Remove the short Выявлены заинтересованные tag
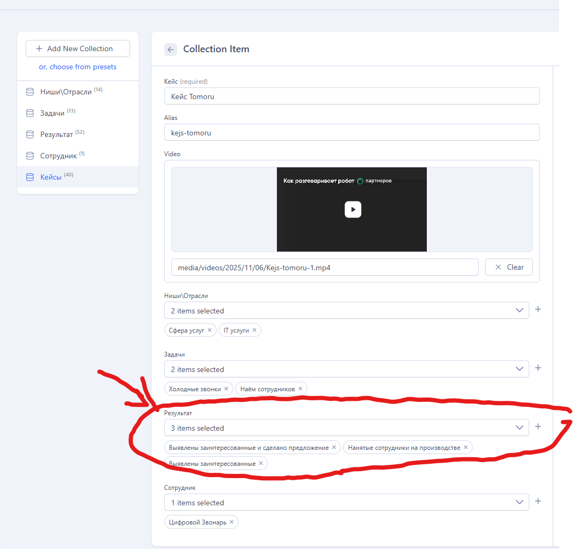The width and height of the screenshot is (573, 549). pos(261,463)
